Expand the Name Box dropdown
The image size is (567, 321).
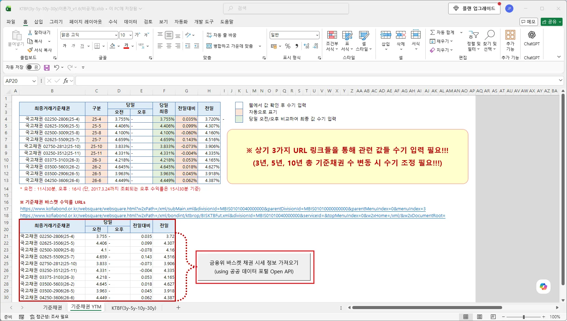coord(34,81)
